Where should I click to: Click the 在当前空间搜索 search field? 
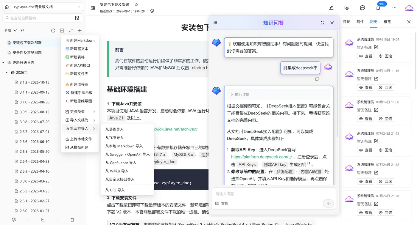click(43, 18)
